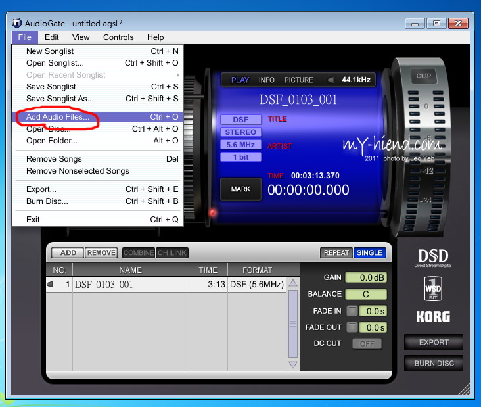Screen dimensions: 481x407
Task: Click the AudioGate app icon in title bar
Action: coord(17,23)
